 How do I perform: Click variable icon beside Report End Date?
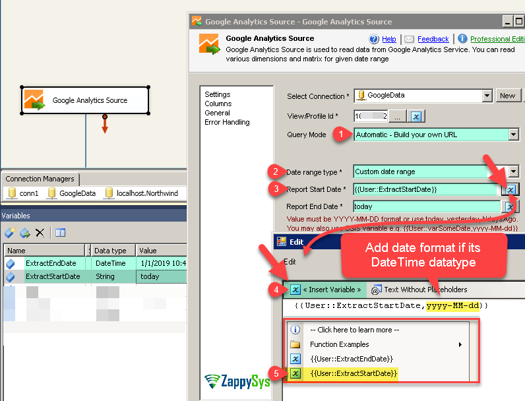[510, 206]
